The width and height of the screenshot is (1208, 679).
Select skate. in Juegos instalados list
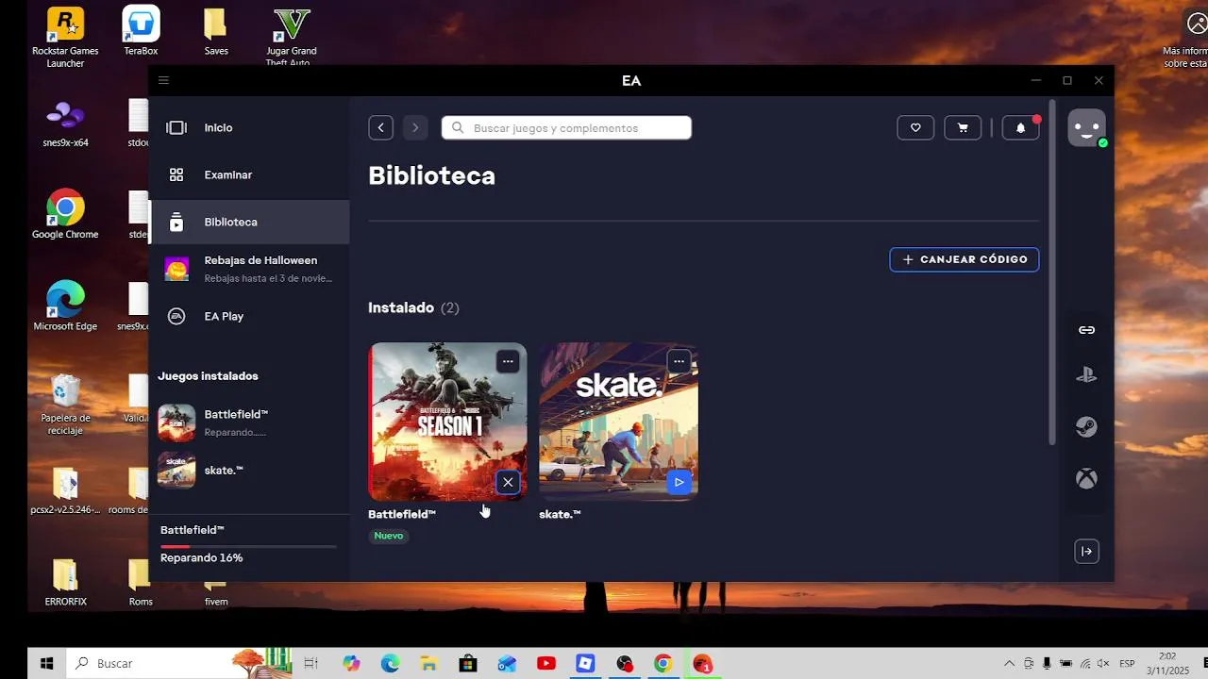point(247,470)
